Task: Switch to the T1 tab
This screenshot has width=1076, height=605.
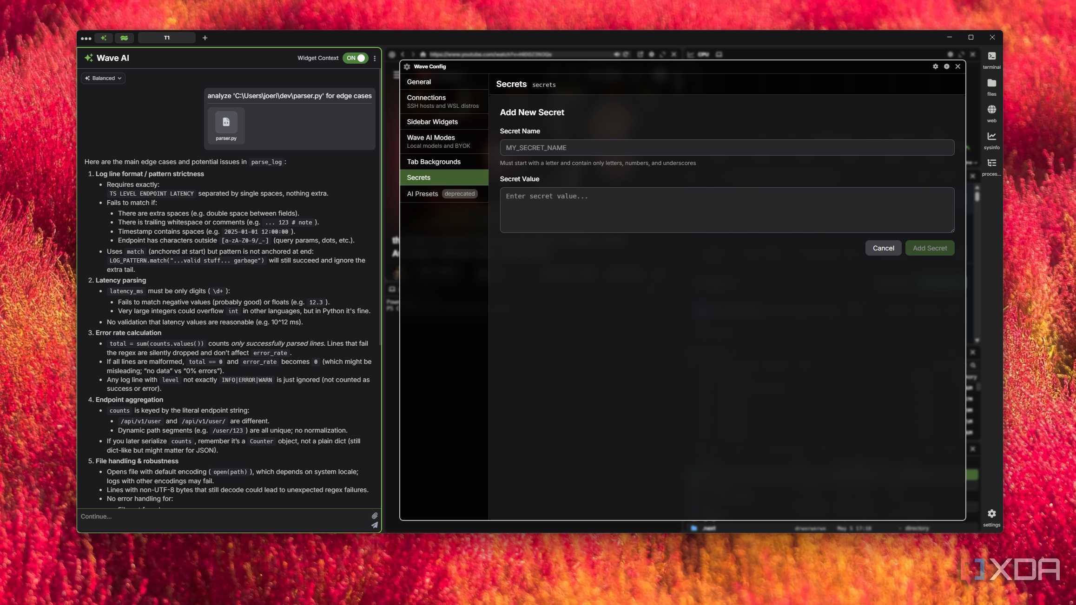Action: [x=166, y=38]
